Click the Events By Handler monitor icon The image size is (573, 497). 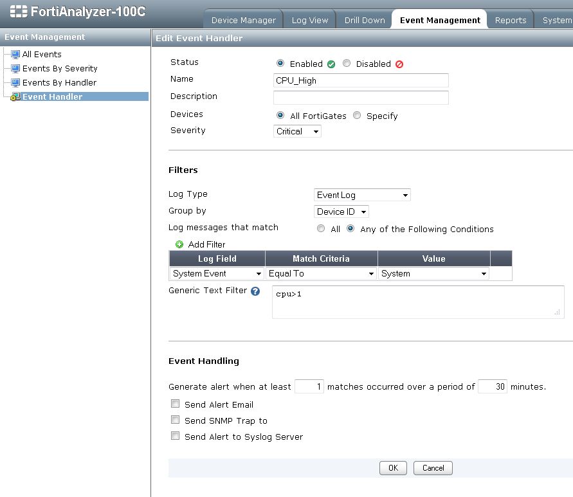[x=15, y=83]
